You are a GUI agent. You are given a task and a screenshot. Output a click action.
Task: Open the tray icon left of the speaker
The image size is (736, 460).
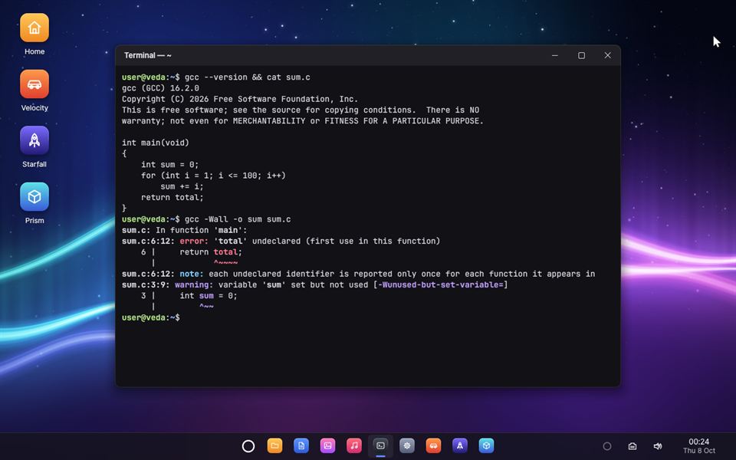(632, 446)
